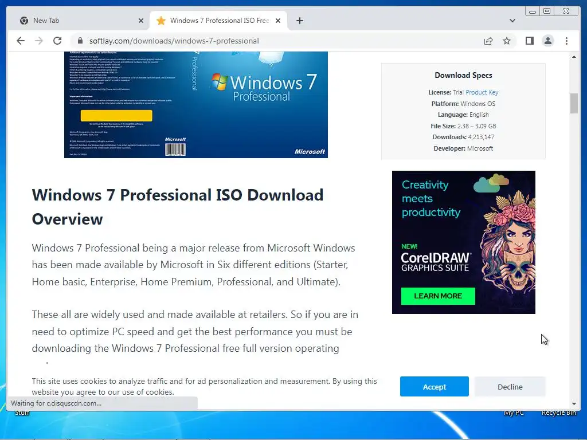This screenshot has height=440, width=587.
Task: Open the side panel icon
Action: [529, 41]
